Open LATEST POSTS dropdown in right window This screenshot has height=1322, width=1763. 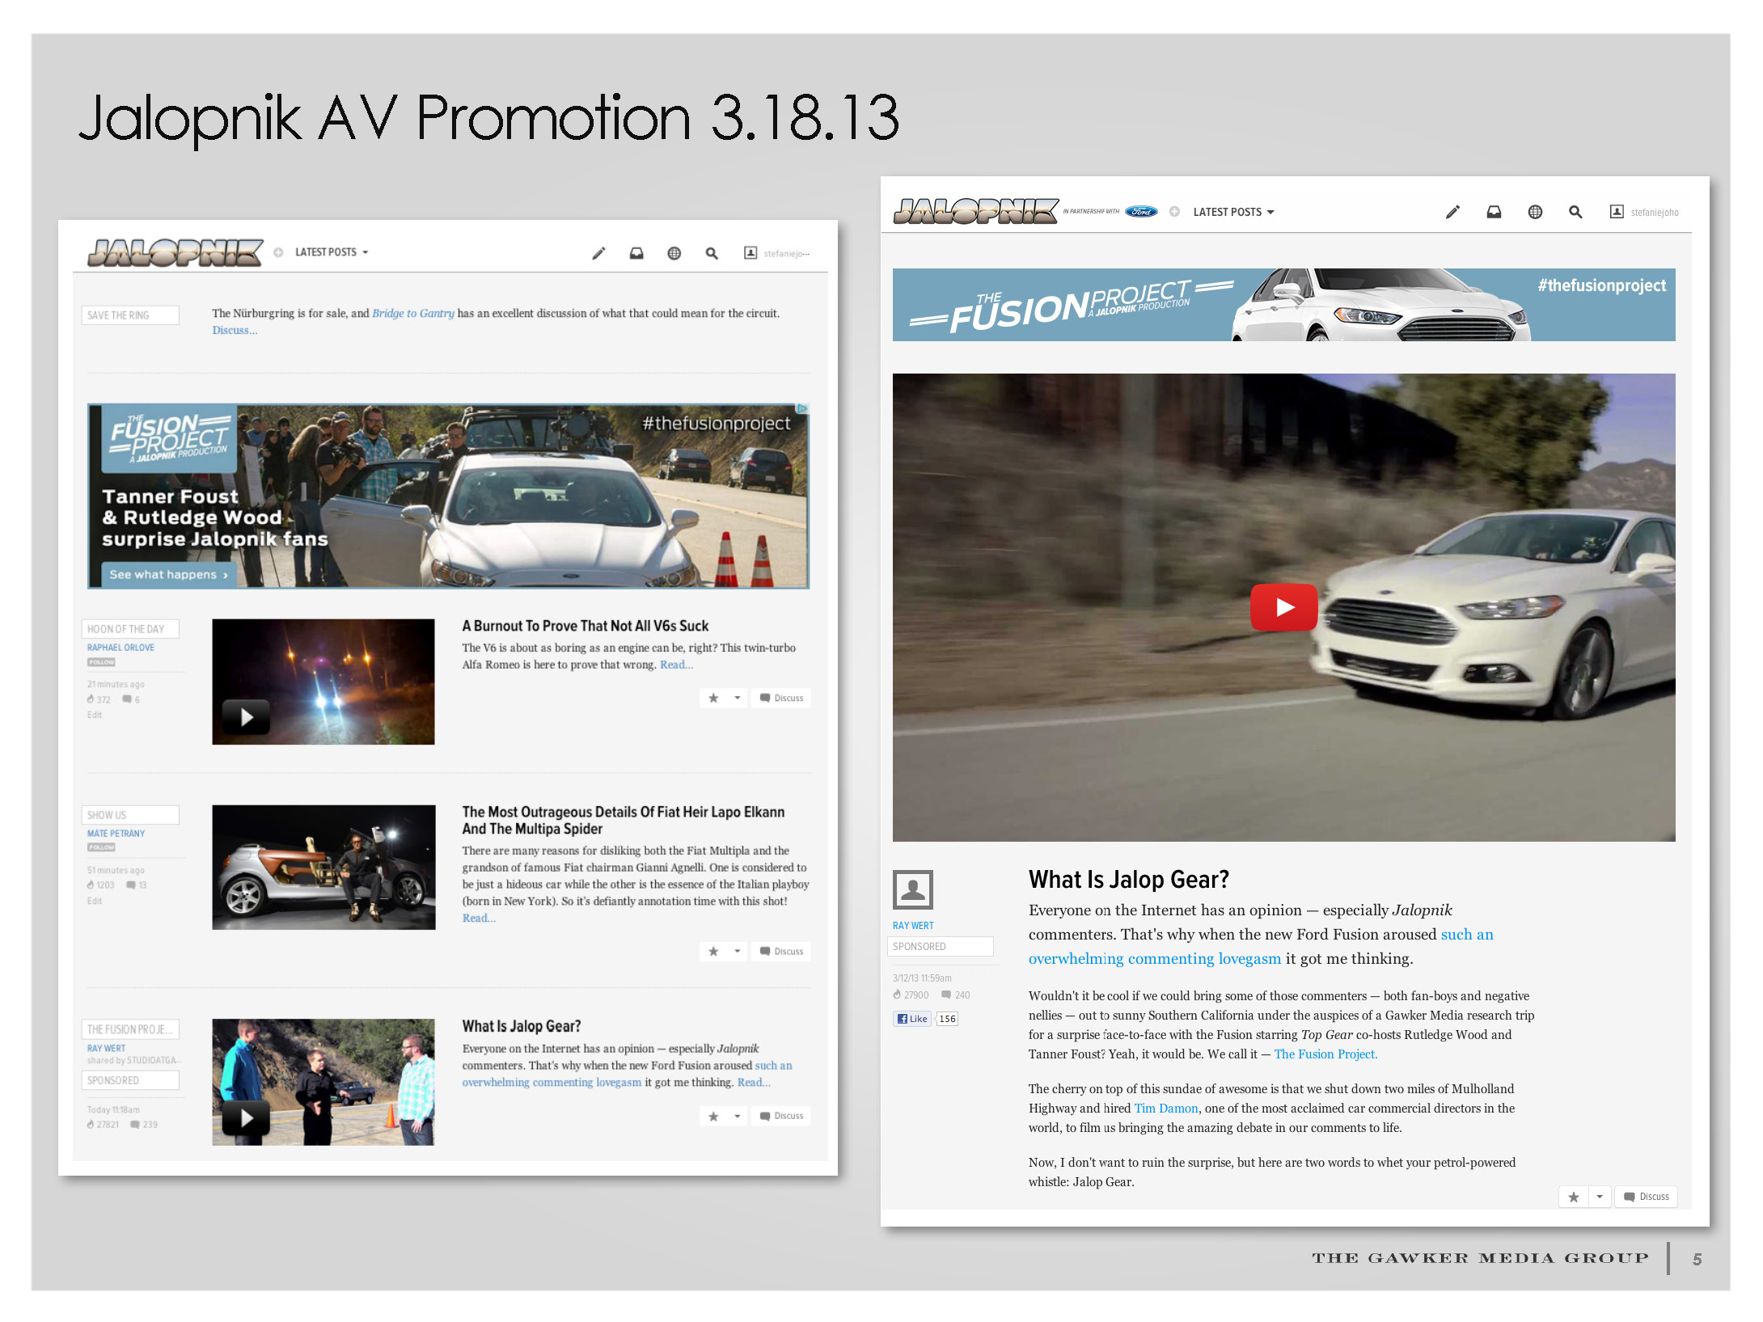tap(1234, 212)
